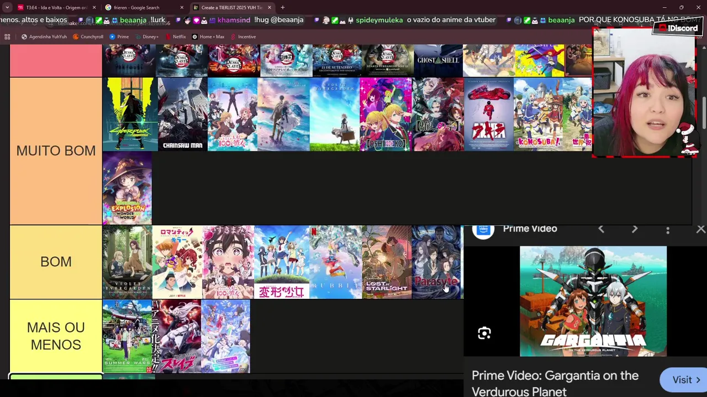The image size is (707, 397).
Task: Select the Bubble poster in BOM tier
Action: [x=335, y=262]
